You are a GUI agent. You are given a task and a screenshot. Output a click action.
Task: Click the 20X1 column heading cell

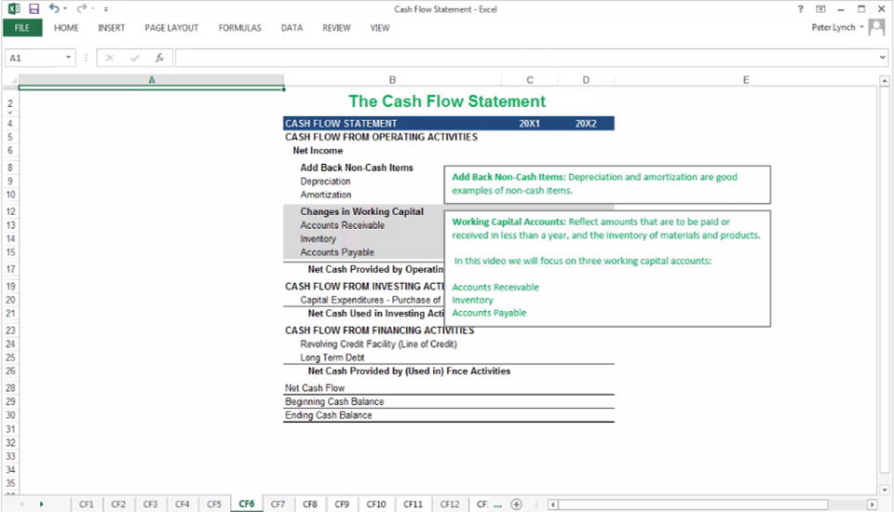(530, 124)
